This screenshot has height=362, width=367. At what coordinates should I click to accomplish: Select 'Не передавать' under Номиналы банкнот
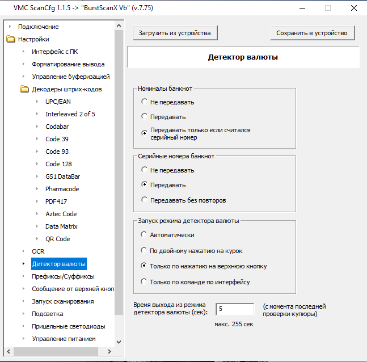tap(145, 102)
